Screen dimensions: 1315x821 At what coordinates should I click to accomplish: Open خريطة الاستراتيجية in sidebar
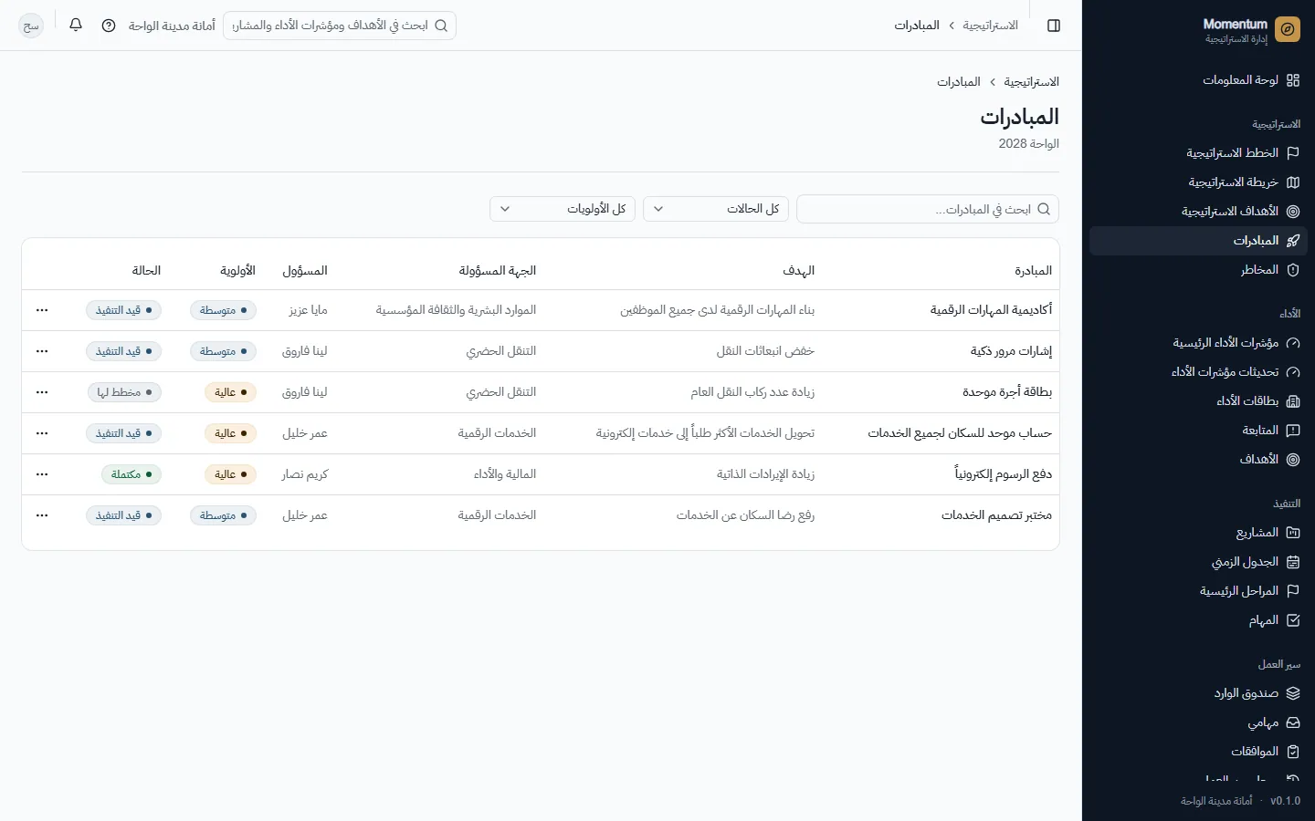pos(1198,182)
